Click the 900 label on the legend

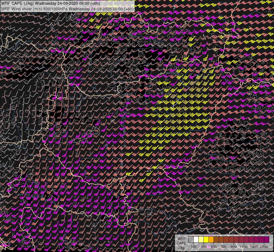[234, 246]
